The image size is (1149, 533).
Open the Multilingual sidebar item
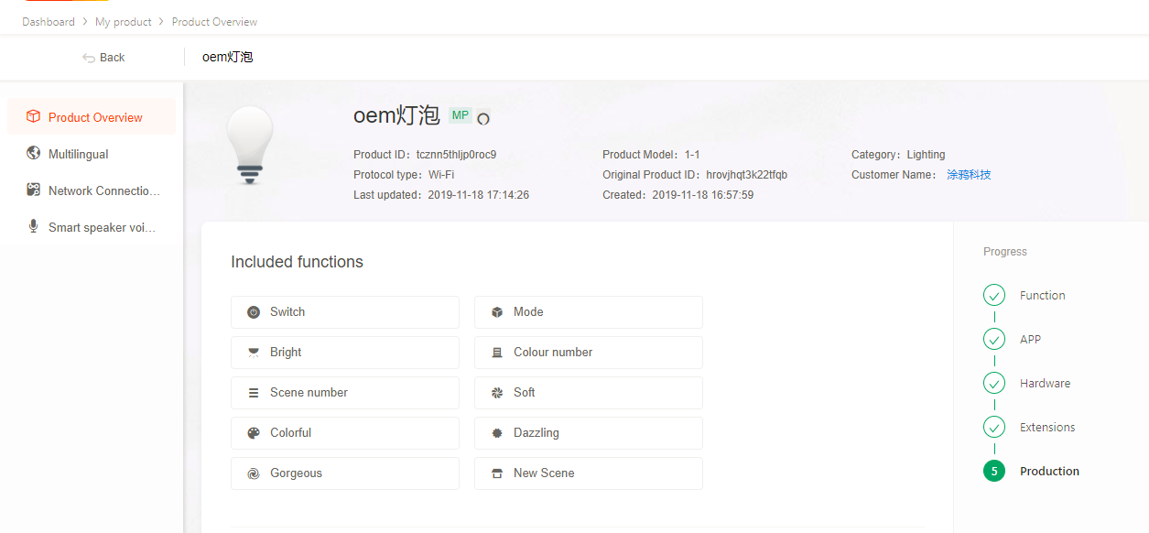(78, 154)
